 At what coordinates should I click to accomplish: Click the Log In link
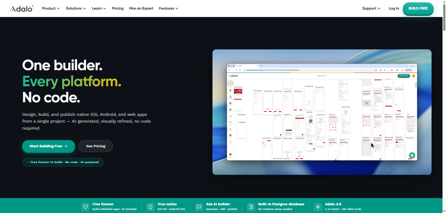click(x=394, y=8)
